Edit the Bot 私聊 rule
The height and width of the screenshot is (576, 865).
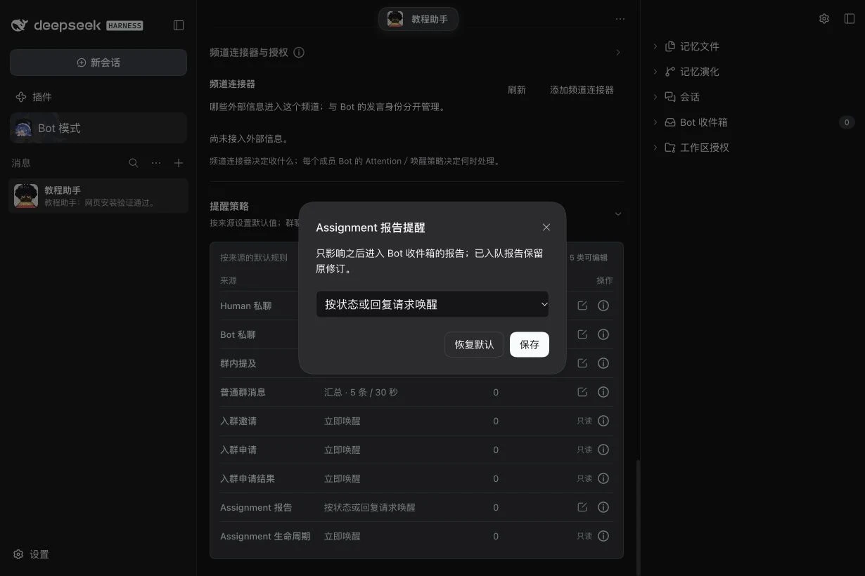(582, 334)
